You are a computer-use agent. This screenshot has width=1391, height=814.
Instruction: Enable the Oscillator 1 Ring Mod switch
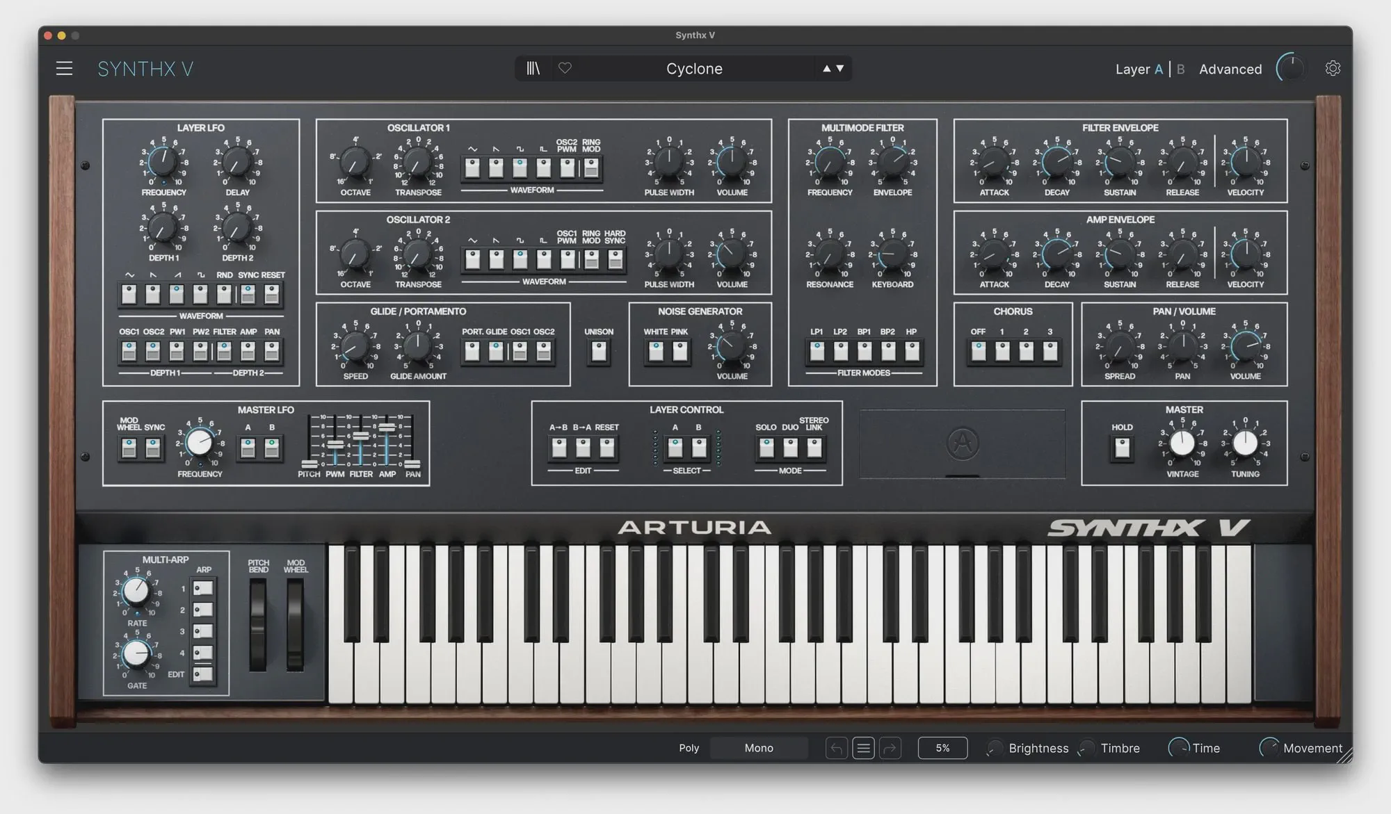click(x=591, y=168)
